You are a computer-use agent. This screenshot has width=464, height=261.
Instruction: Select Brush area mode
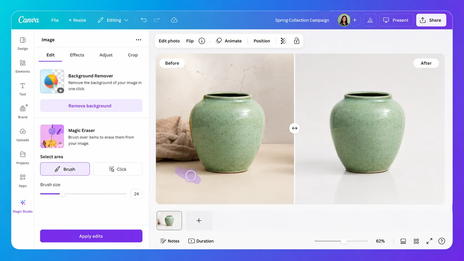(65, 169)
